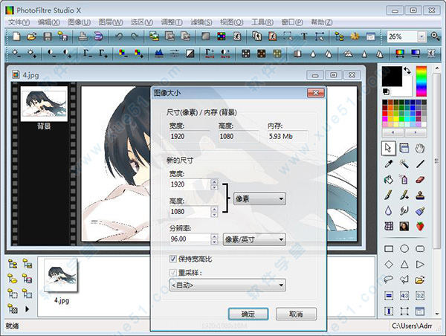Click the Brightness minus icon
The width and height of the screenshot is (446, 336).
coord(16,54)
